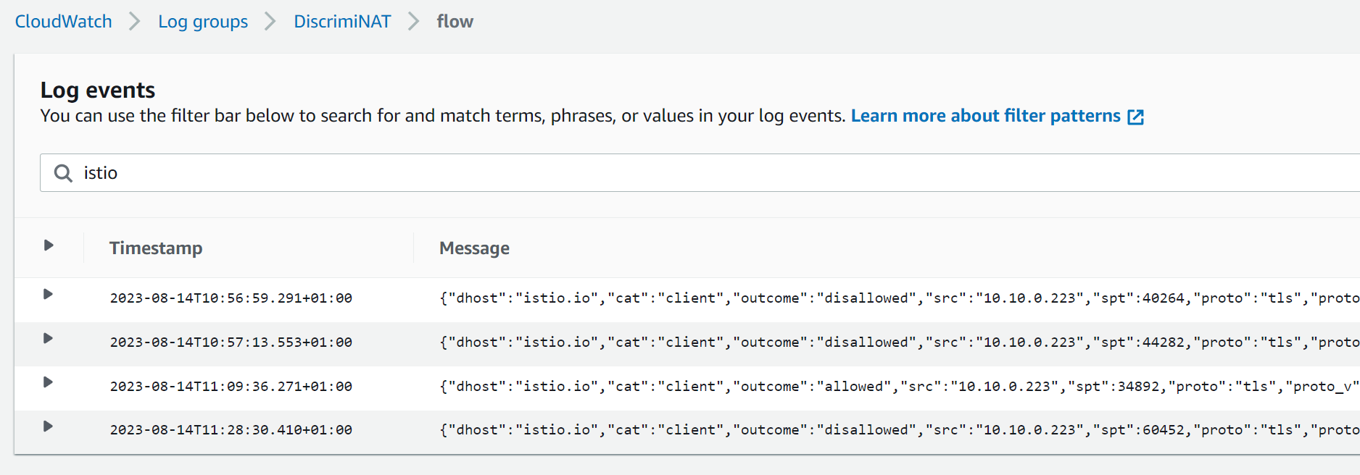The width and height of the screenshot is (1360, 475).
Task: Click the message with spt 40264
Action: coord(899,298)
